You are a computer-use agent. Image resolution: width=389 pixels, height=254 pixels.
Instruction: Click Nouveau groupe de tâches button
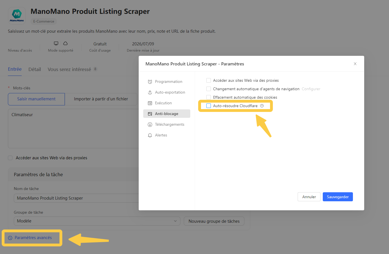[214, 221]
